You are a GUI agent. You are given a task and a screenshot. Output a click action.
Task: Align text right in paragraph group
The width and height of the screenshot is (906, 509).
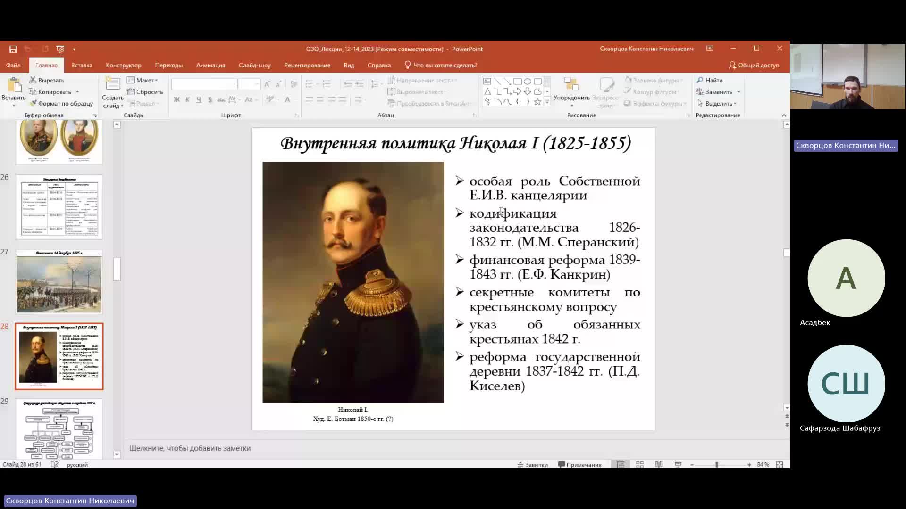[332, 99]
